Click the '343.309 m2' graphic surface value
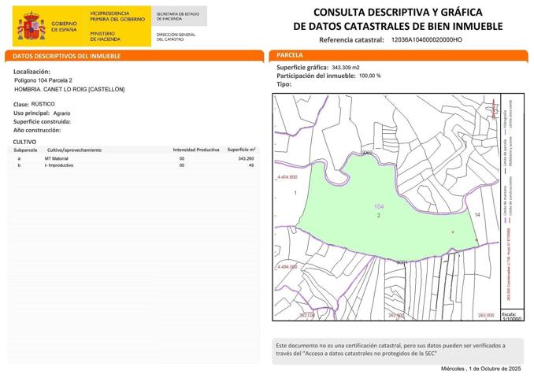Viewport: 534px width, 378px height. pyautogui.click(x=345, y=68)
